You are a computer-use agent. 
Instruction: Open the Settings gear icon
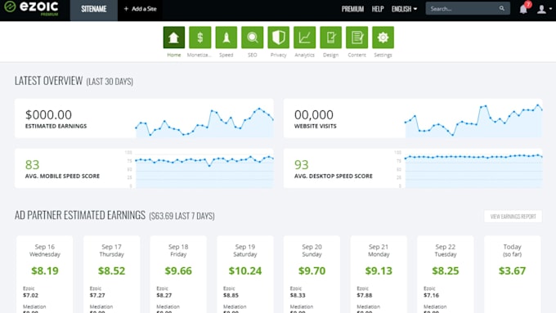[383, 38]
